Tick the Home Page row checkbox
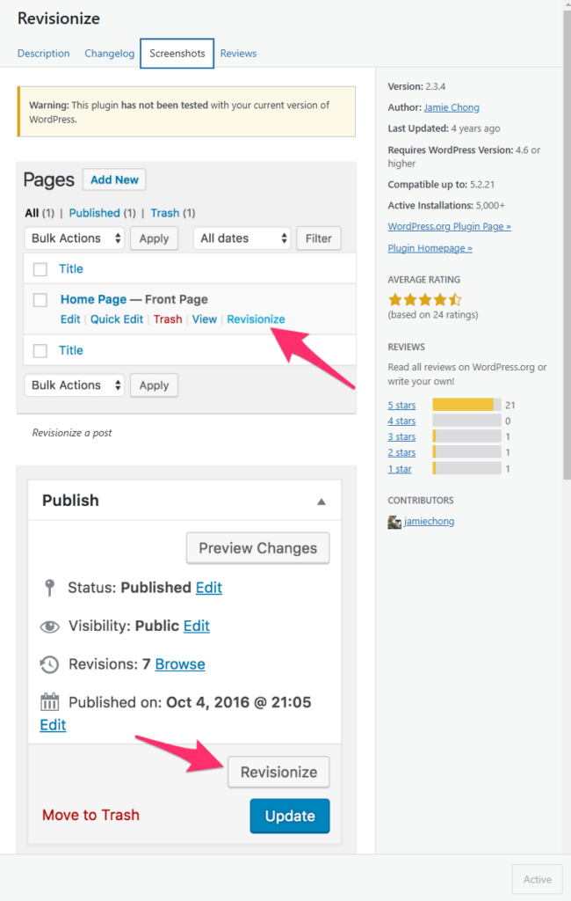The image size is (571, 901). (40, 300)
